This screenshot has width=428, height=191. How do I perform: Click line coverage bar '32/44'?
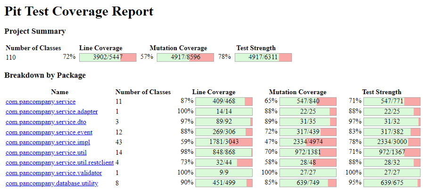(224, 163)
